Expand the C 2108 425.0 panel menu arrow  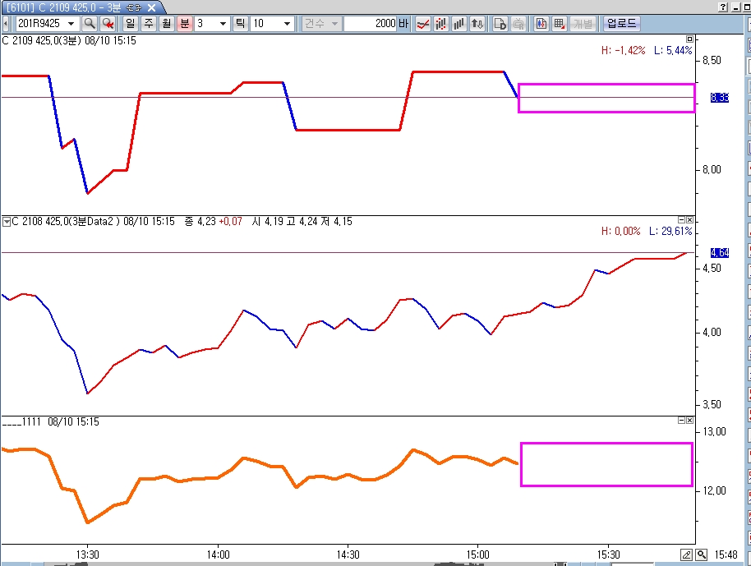click(x=7, y=221)
